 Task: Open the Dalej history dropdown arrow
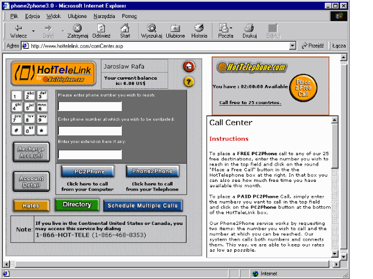pyautogui.click(x=63, y=31)
